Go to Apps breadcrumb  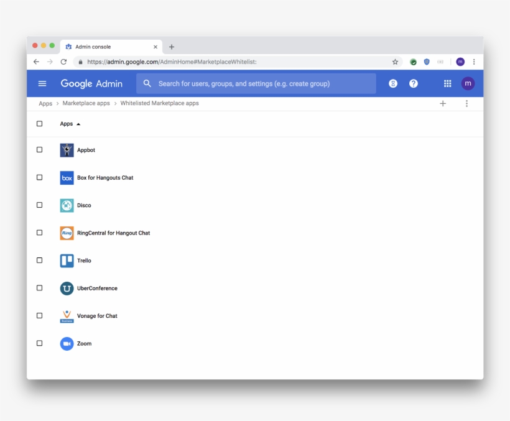45,103
